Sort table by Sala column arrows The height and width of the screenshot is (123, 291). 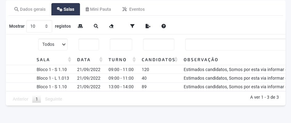(x=70, y=60)
